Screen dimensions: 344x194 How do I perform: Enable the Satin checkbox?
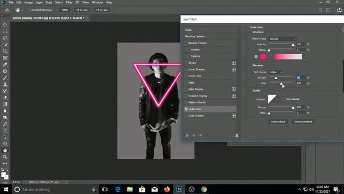(187, 82)
